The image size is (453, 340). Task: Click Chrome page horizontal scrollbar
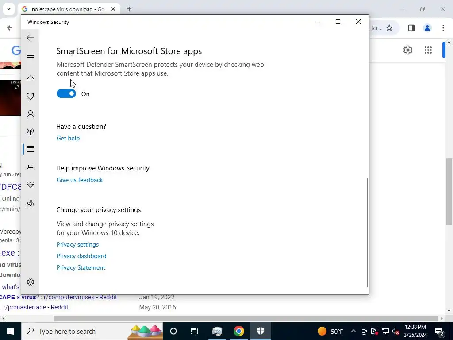pos(246,319)
